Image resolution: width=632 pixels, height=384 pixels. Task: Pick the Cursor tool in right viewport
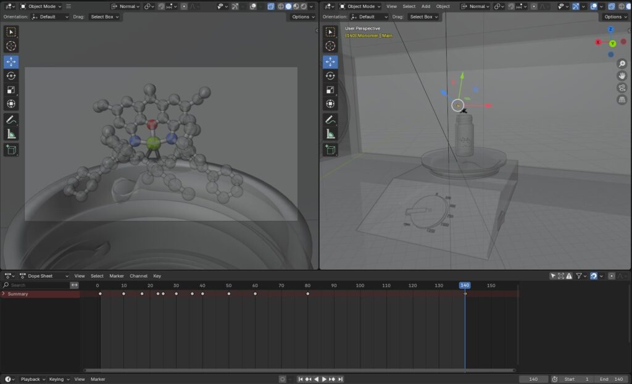330,46
